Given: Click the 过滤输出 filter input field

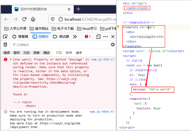Looking at the screenshot, I should coord(60,45).
